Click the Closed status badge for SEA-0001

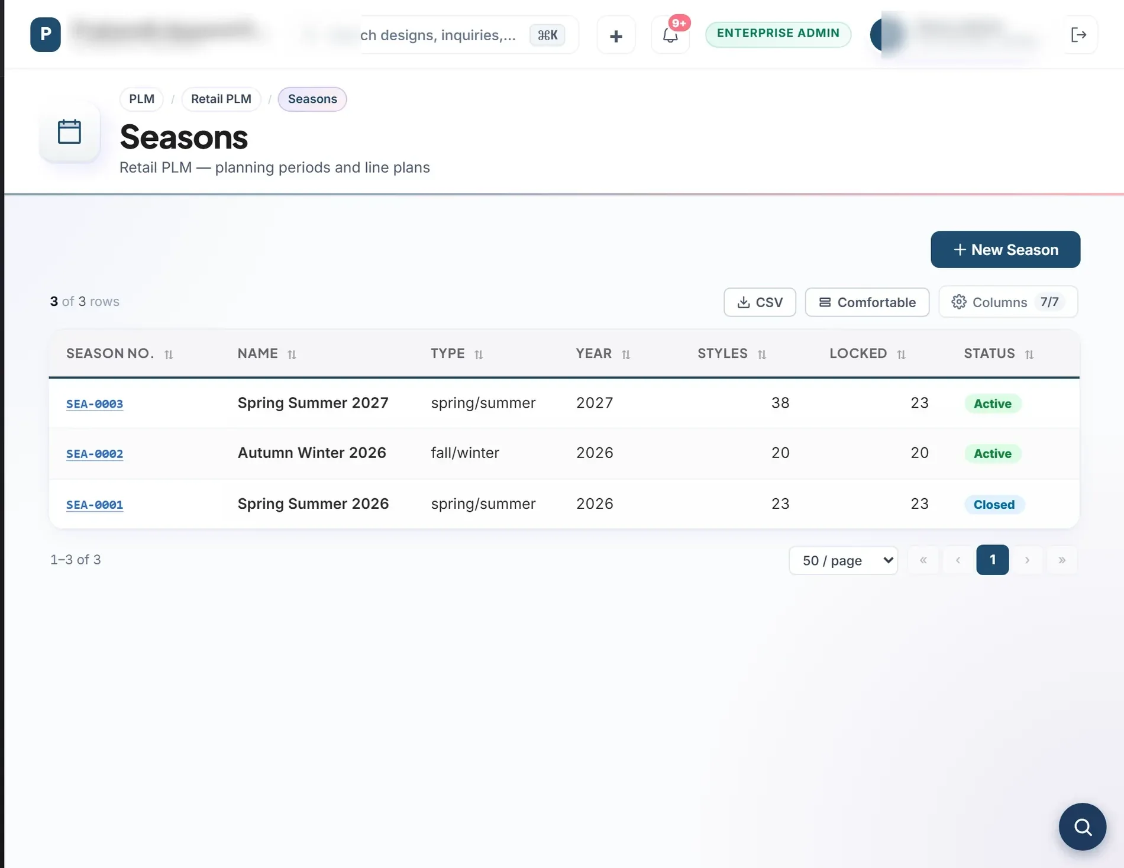[994, 504]
